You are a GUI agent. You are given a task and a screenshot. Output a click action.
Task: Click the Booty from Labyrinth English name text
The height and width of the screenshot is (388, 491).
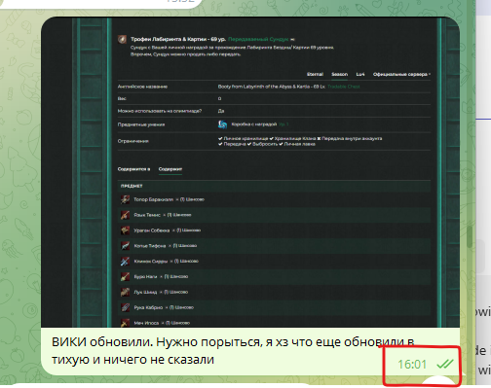tap(272, 87)
